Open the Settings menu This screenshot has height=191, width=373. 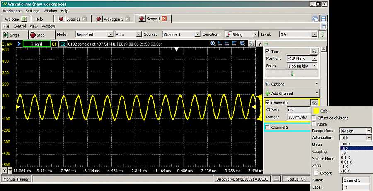pos(32,11)
